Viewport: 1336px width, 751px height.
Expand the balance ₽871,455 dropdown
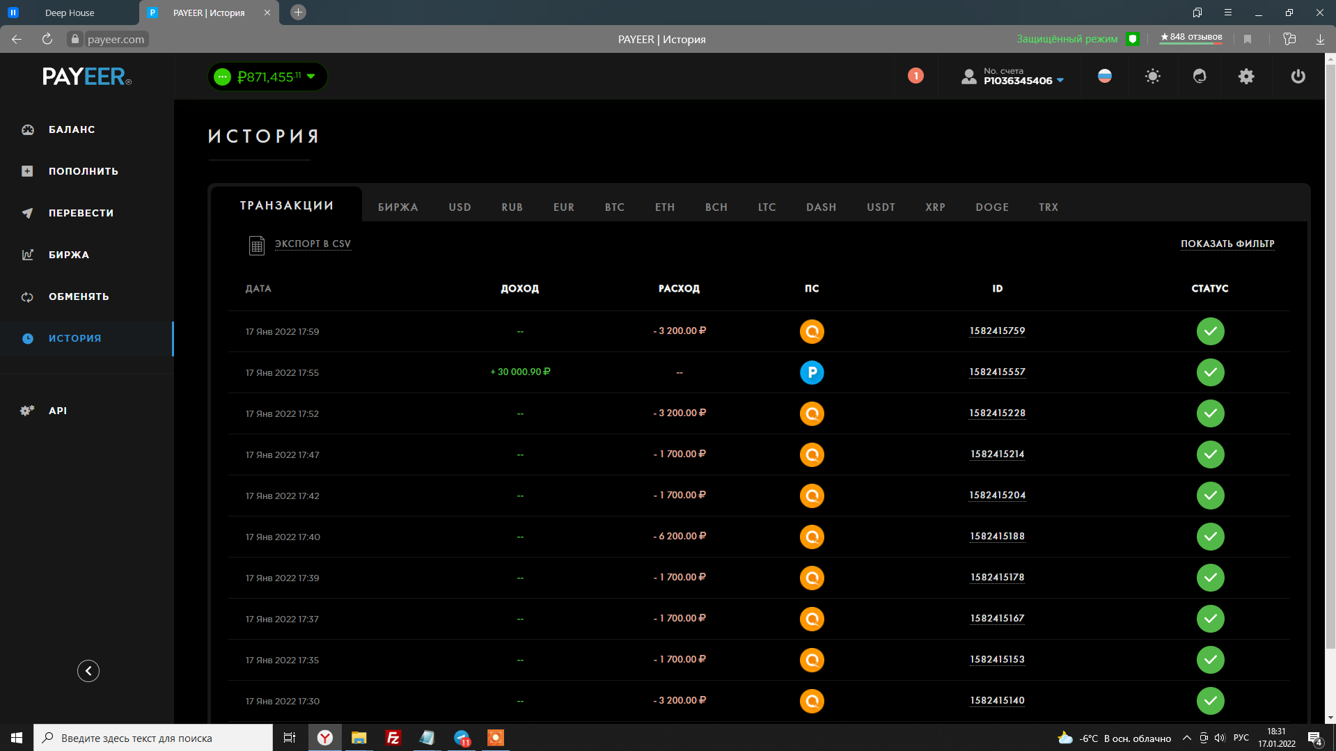tap(311, 77)
